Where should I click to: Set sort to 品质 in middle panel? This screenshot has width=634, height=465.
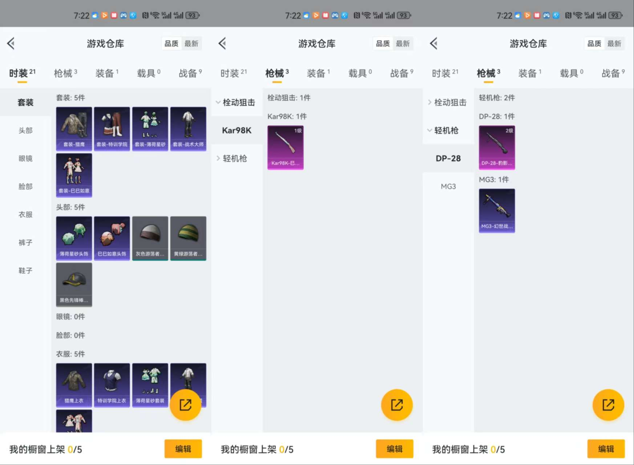coord(383,44)
